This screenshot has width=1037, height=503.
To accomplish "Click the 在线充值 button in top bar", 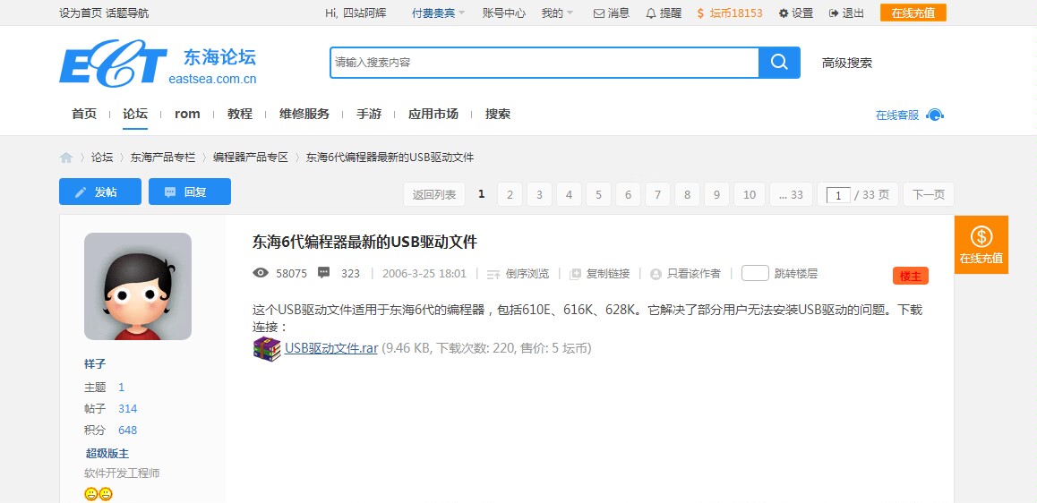I will click(913, 13).
